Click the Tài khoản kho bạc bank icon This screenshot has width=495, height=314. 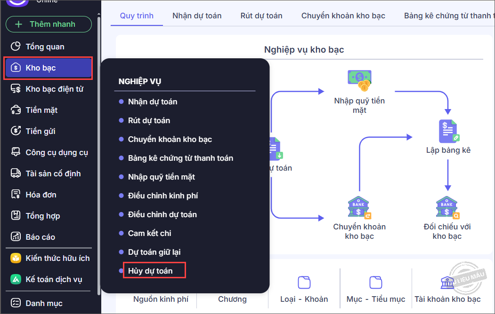click(x=447, y=282)
